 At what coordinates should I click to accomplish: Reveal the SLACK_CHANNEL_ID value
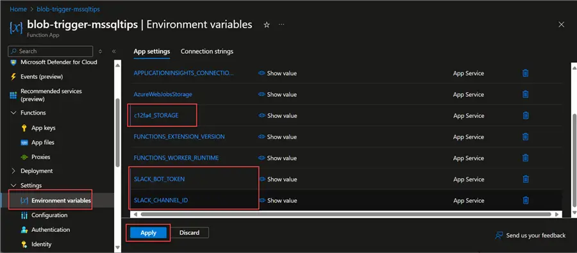coord(278,200)
